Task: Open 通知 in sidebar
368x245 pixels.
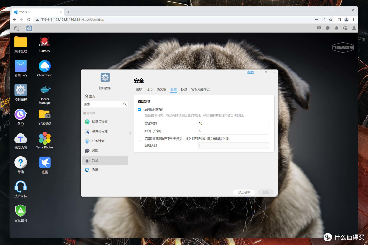Action: coord(105,150)
